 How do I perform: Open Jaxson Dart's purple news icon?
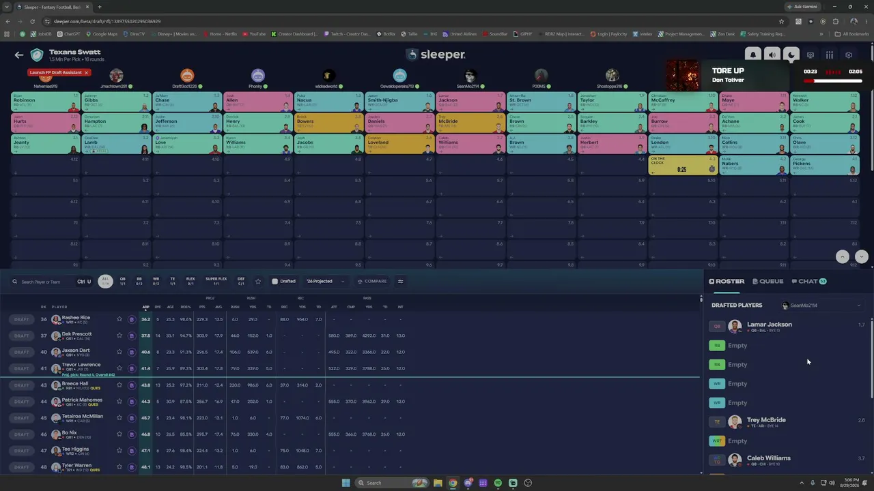click(132, 352)
